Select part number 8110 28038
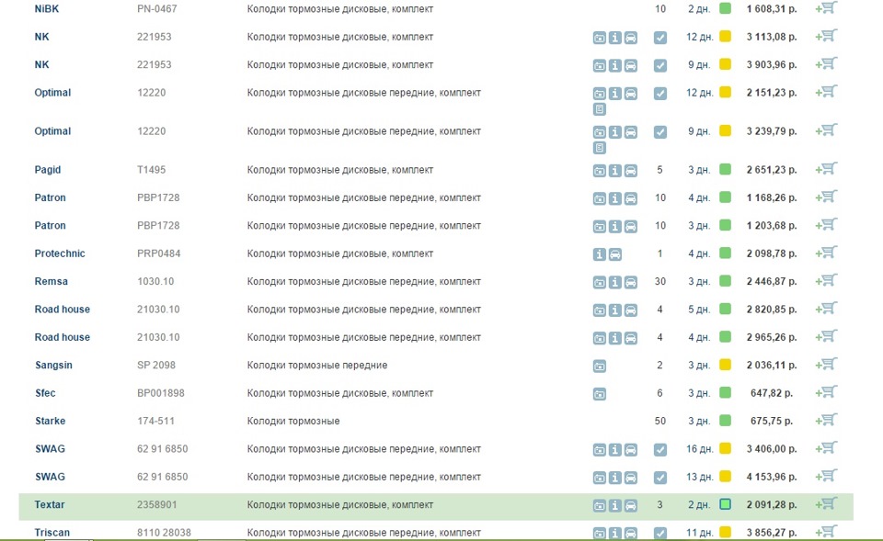883x541 pixels. pyautogui.click(x=164, y=533)
